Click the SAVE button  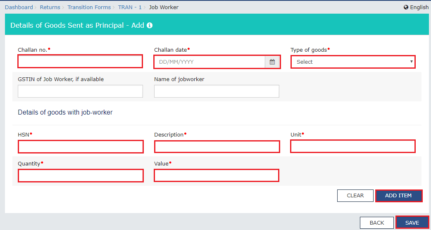(412, 223)
